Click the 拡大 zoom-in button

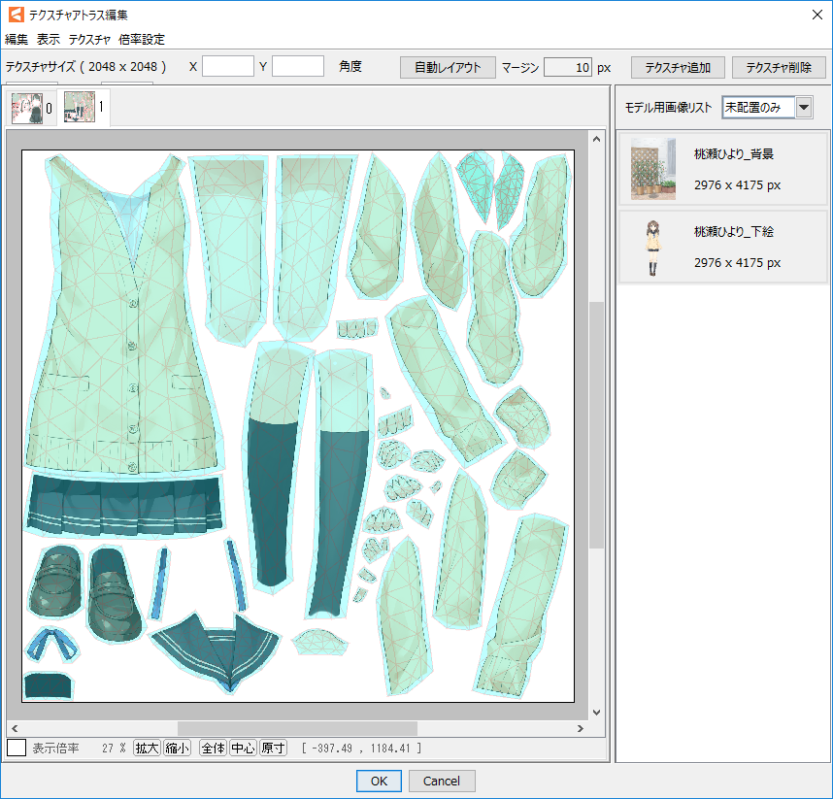(x=147, y=749)
